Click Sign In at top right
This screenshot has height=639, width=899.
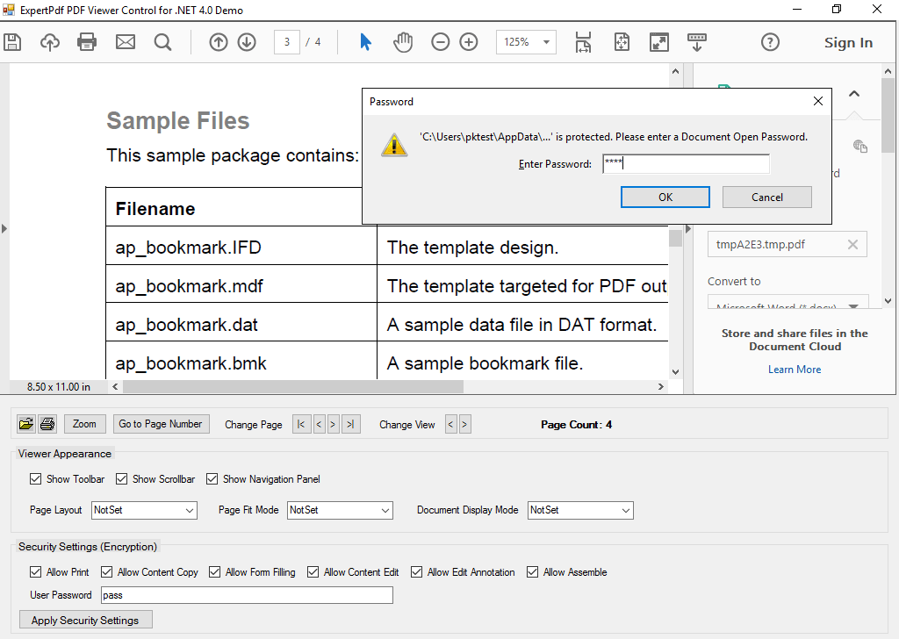click(848, 41)
